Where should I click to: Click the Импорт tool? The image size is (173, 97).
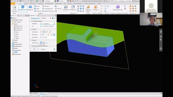(x=58, y=9)
